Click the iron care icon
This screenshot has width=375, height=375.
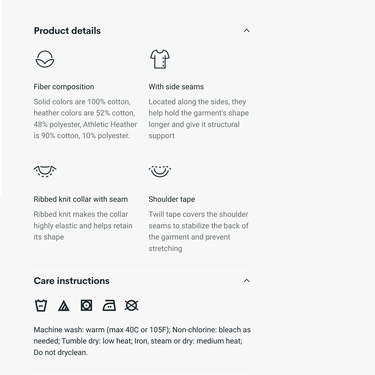(109, 305)
